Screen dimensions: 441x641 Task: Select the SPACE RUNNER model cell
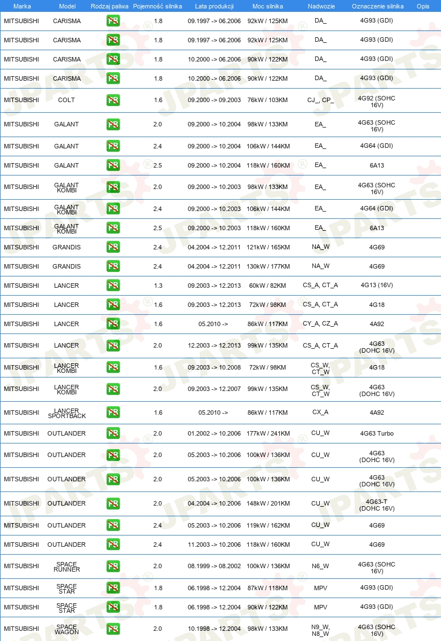(x=67, y=567)
